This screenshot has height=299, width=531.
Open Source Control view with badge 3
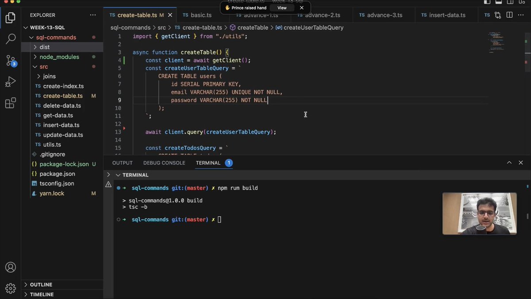tap(10, 61)
